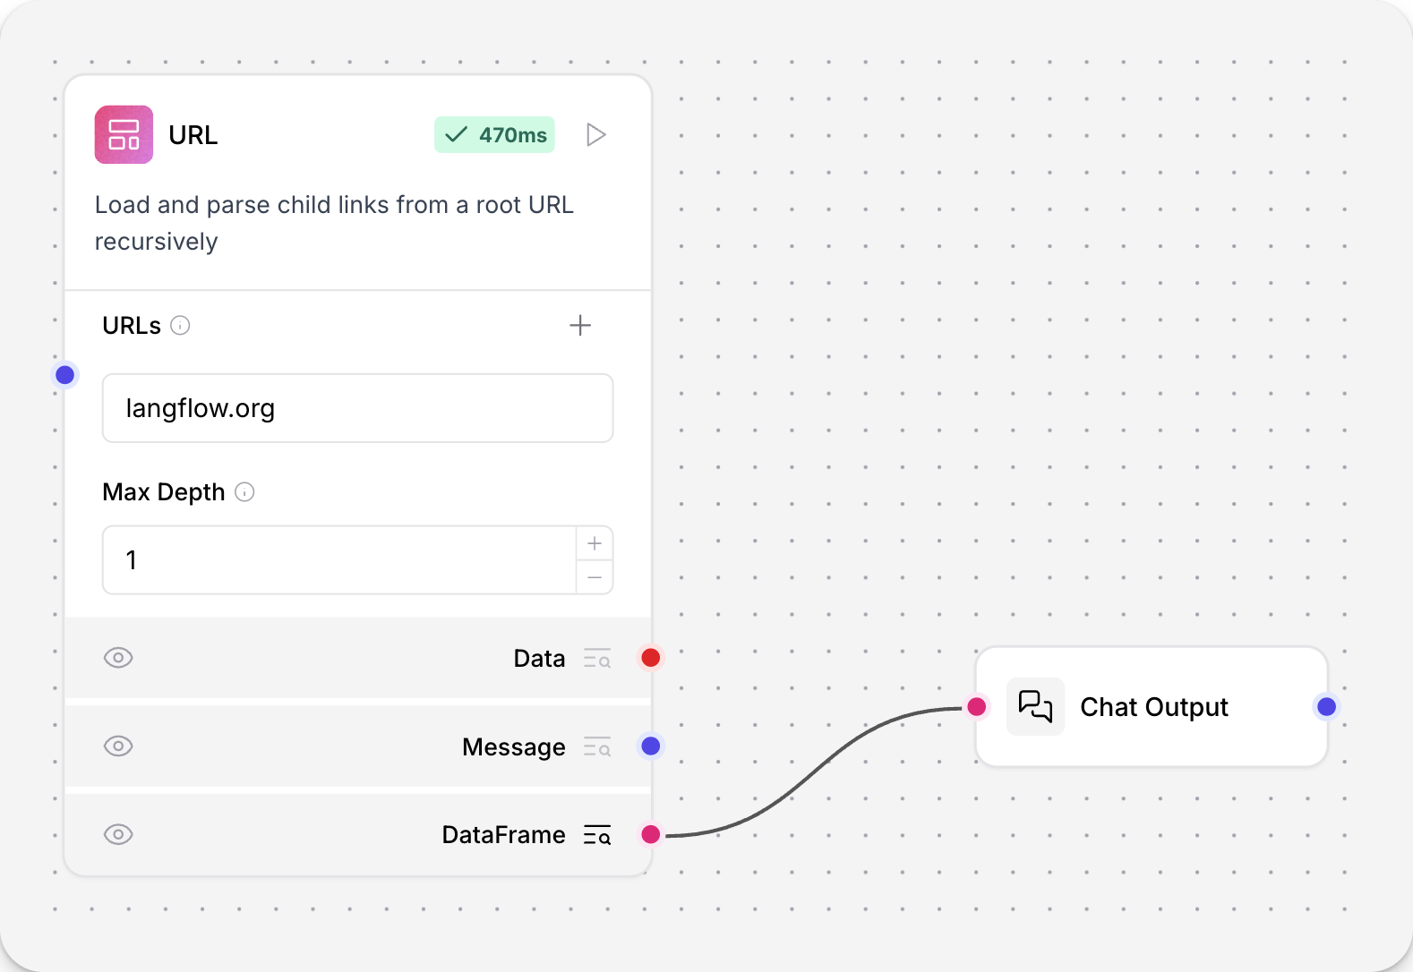The height and width of the screenshot is (972, 1413).
Task: Inspect the Message output results icon
Action: (597, 747)
